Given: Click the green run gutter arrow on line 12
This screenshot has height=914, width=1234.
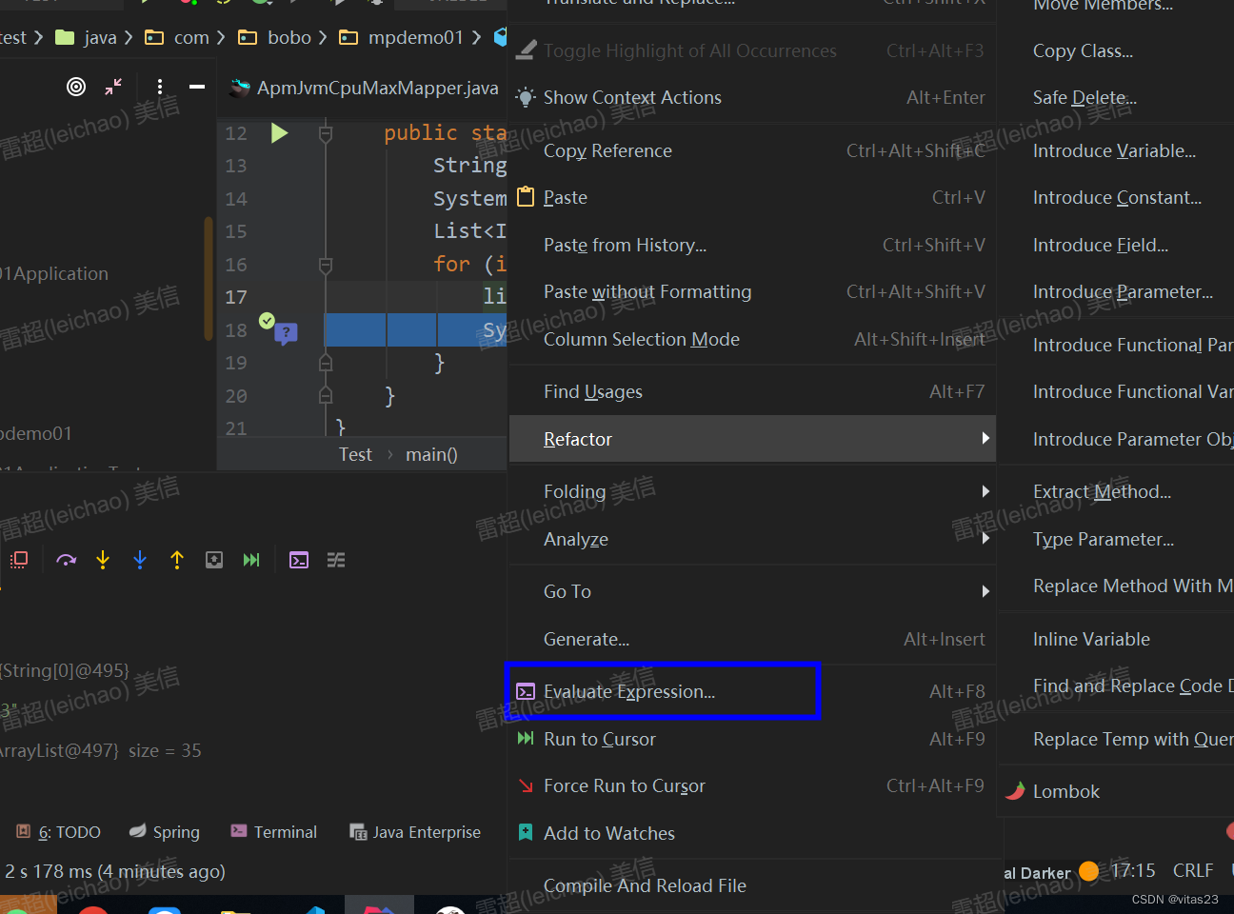Looking at the screenshot, I should click(279, 132).
